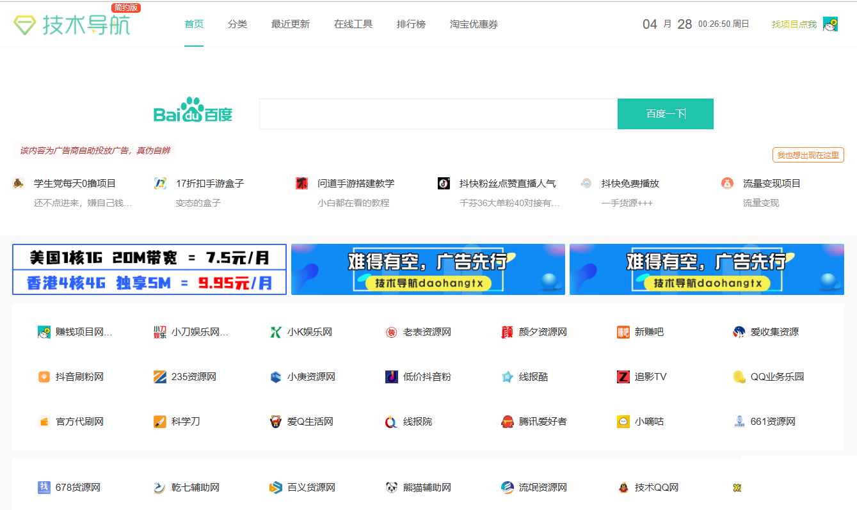Click the 简约版 badge on the logo
Screen dimensions: 857x510
pyautogui.click(x=126, y=8)
